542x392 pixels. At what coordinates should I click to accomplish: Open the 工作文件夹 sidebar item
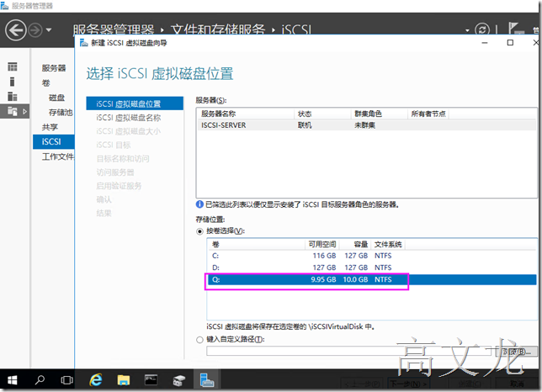58,156
